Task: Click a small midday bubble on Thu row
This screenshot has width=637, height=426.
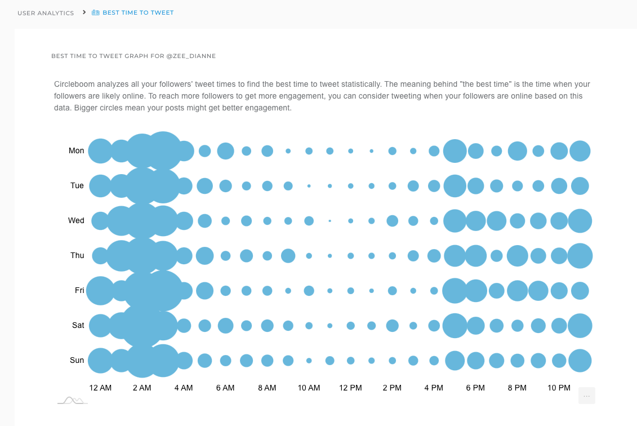Action: (x=329, y=255)
